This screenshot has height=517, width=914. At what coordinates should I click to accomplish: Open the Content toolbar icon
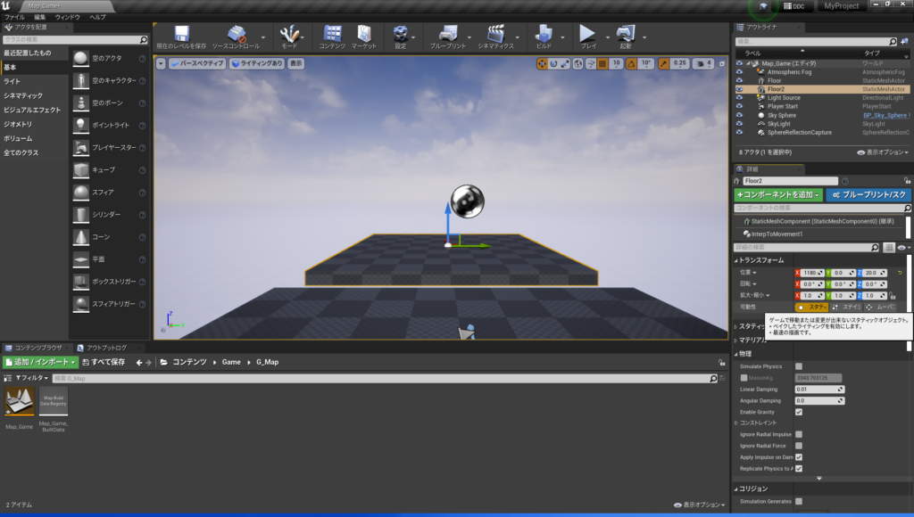[332, 34]
